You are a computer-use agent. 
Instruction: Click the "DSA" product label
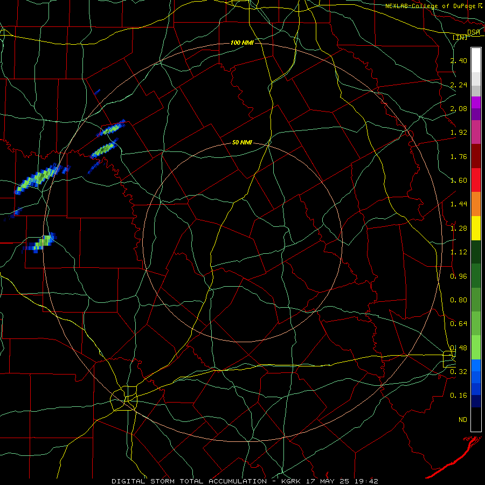click(x=474, y=32)
